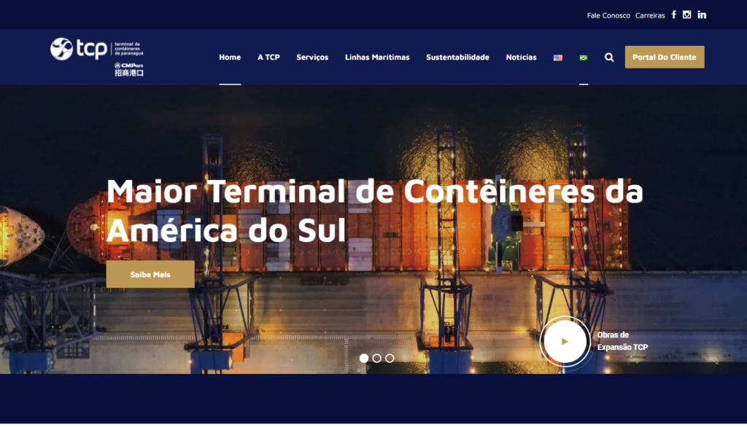Switch language with the US flag icon

click(558, 58)
